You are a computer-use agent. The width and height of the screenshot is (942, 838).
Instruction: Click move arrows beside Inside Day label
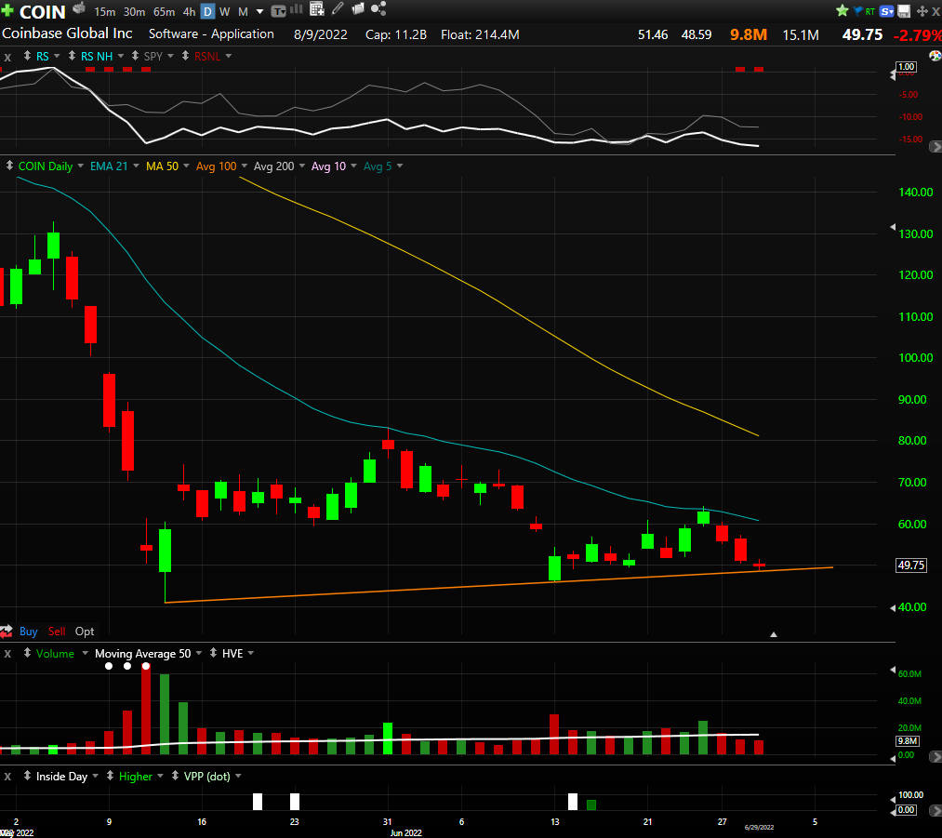[27, 776]
